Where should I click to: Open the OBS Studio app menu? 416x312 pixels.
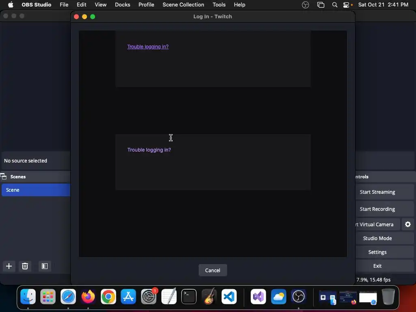pos(36,4)
